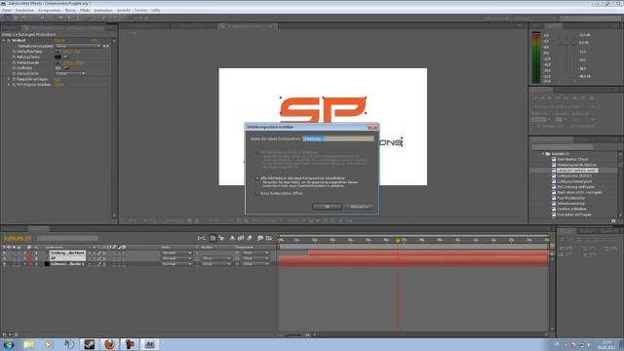Open the Fenster menu

[140, 10]
